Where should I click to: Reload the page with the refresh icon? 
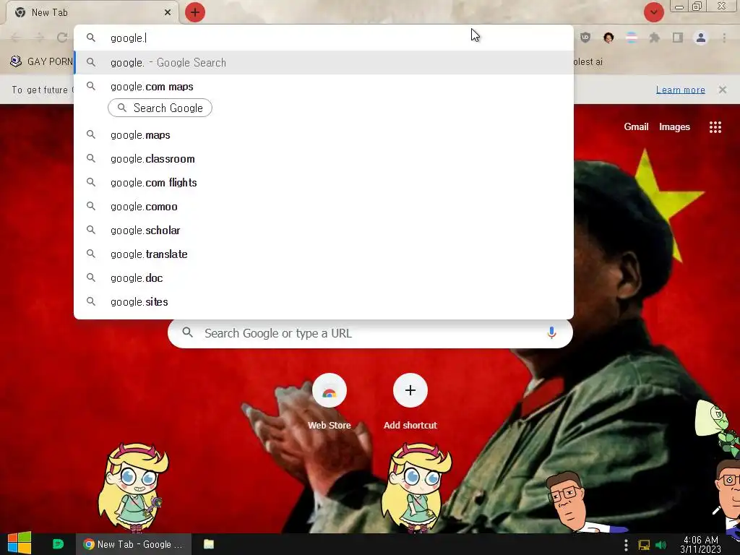(x=62, y=38)
